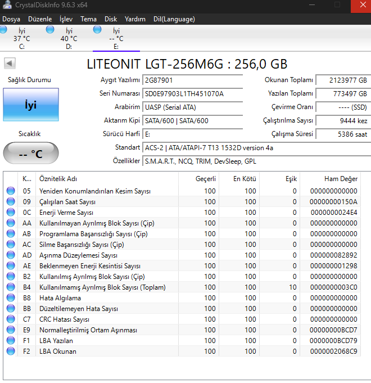The width and height of the screenshot is (371, 383).
Task: Click the transfer mode field SATA/600 | SATA/600
Action: (x=193, y=121)
